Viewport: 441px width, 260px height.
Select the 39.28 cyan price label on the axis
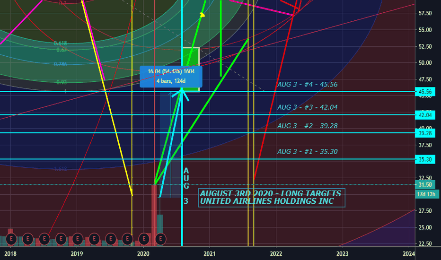click(x=425, y=133)
